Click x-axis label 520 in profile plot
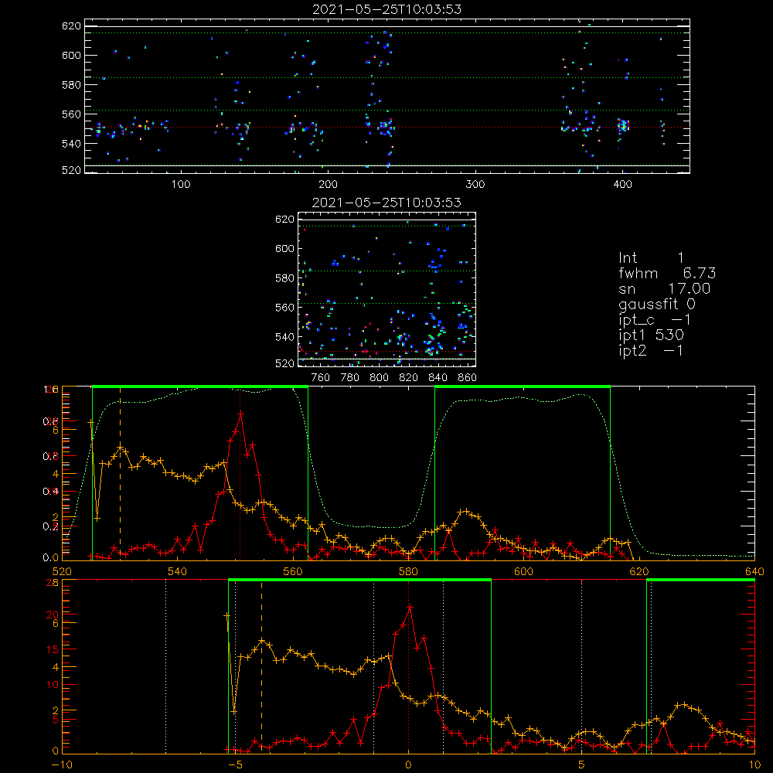The width and height of the screenshot is (773, 773). pos(62,571)
